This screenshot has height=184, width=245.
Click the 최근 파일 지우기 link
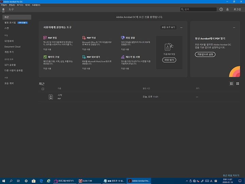click(231, 175)
